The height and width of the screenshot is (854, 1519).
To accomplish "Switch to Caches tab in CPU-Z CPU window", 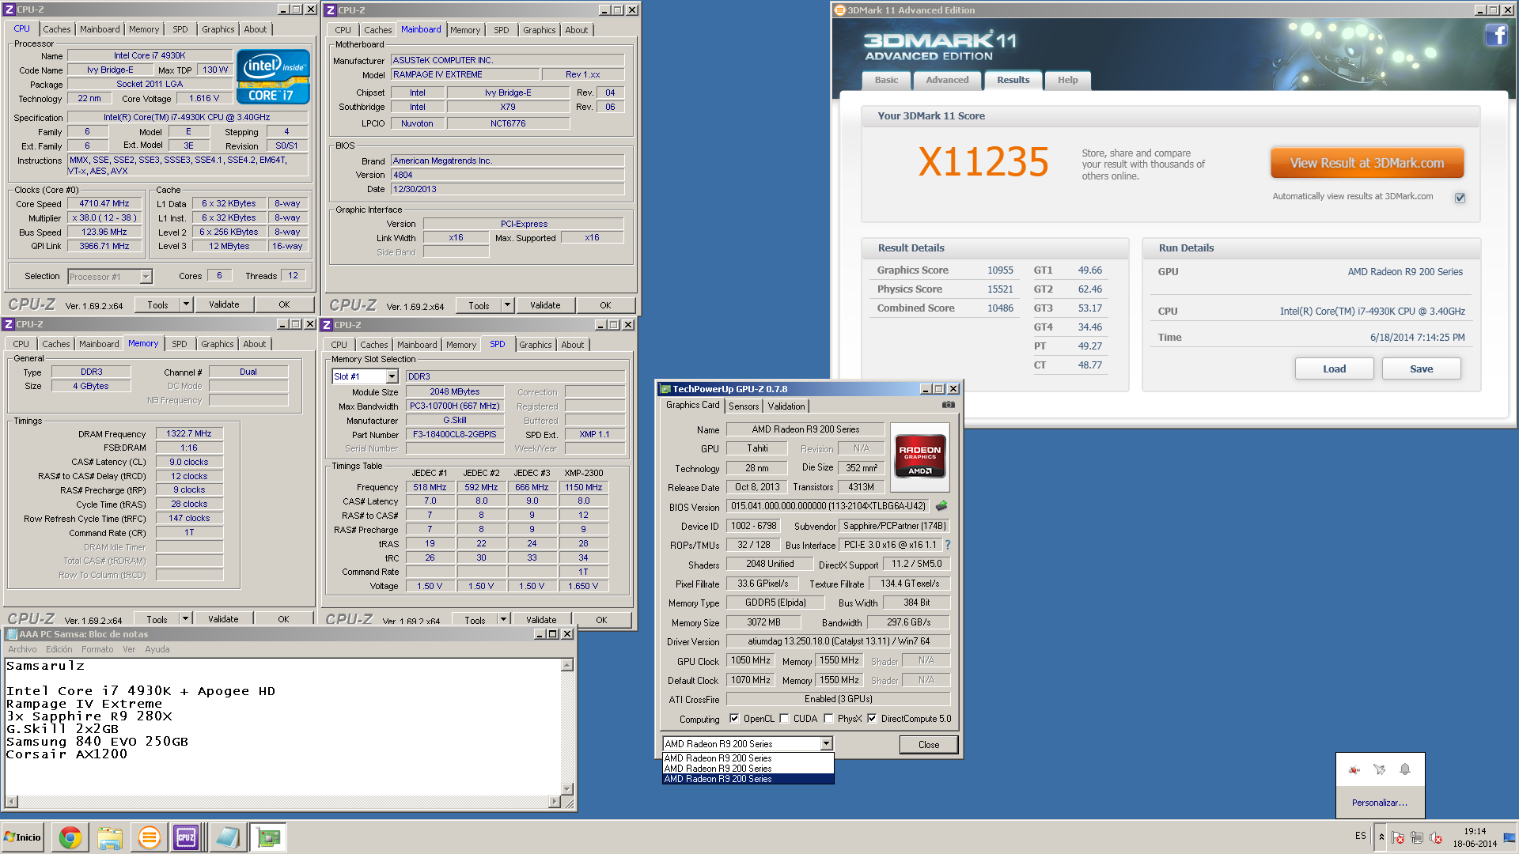I will (x=57, y=29).
